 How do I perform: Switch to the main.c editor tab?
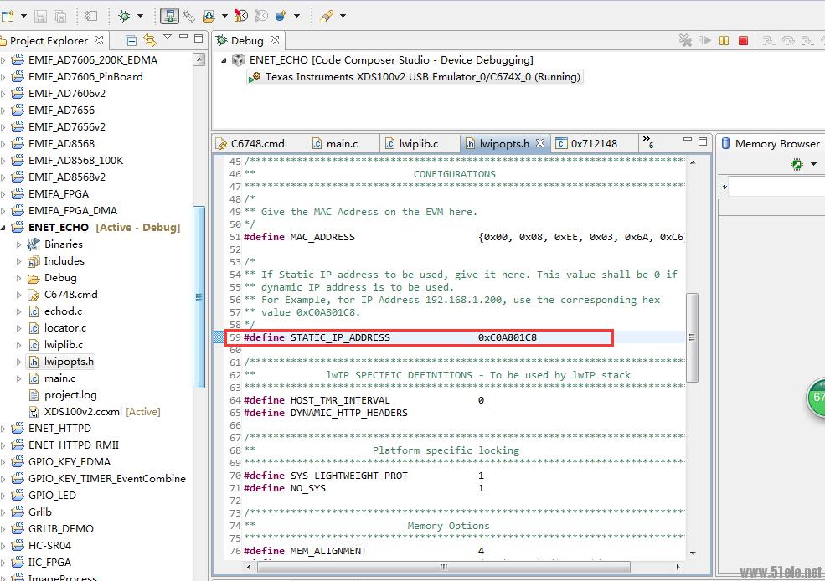click(342, 143)
